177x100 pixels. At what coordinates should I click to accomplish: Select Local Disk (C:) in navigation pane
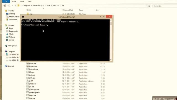click(x=14, y=54)
